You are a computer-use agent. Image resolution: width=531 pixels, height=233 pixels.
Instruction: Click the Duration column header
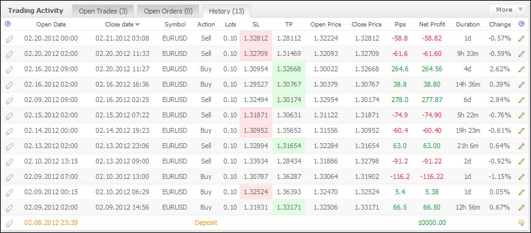[468, 25]
